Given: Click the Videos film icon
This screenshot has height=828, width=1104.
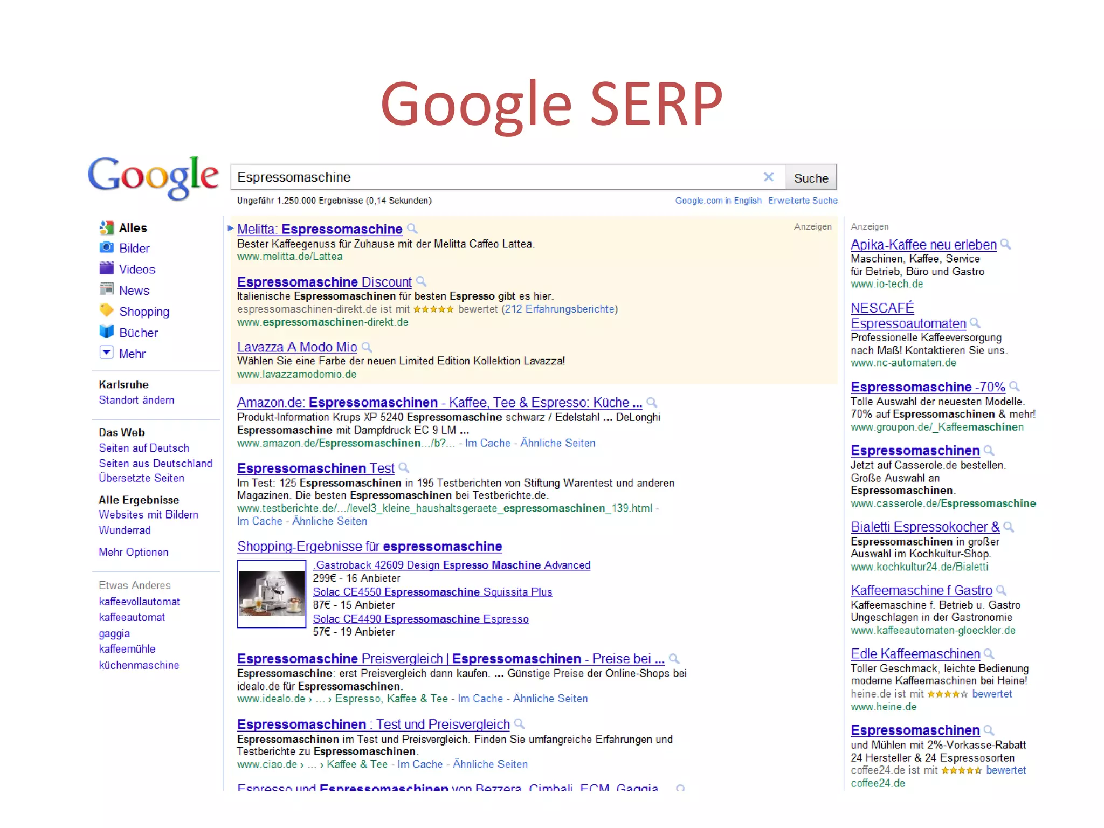Looking at the screenshot, I should [x=106, y=268].
